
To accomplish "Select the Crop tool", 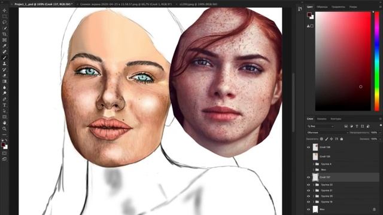I will [x=4, y=34].
